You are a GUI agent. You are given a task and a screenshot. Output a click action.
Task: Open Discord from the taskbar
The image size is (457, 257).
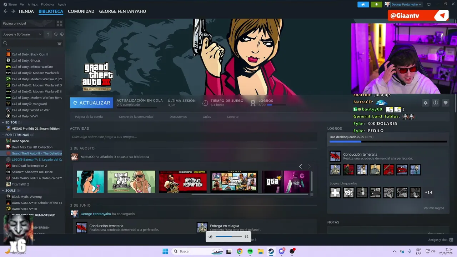(x=282, y=251)
